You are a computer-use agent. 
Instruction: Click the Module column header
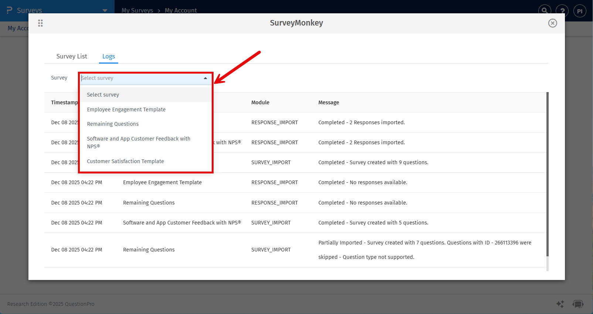click(260, 102)
